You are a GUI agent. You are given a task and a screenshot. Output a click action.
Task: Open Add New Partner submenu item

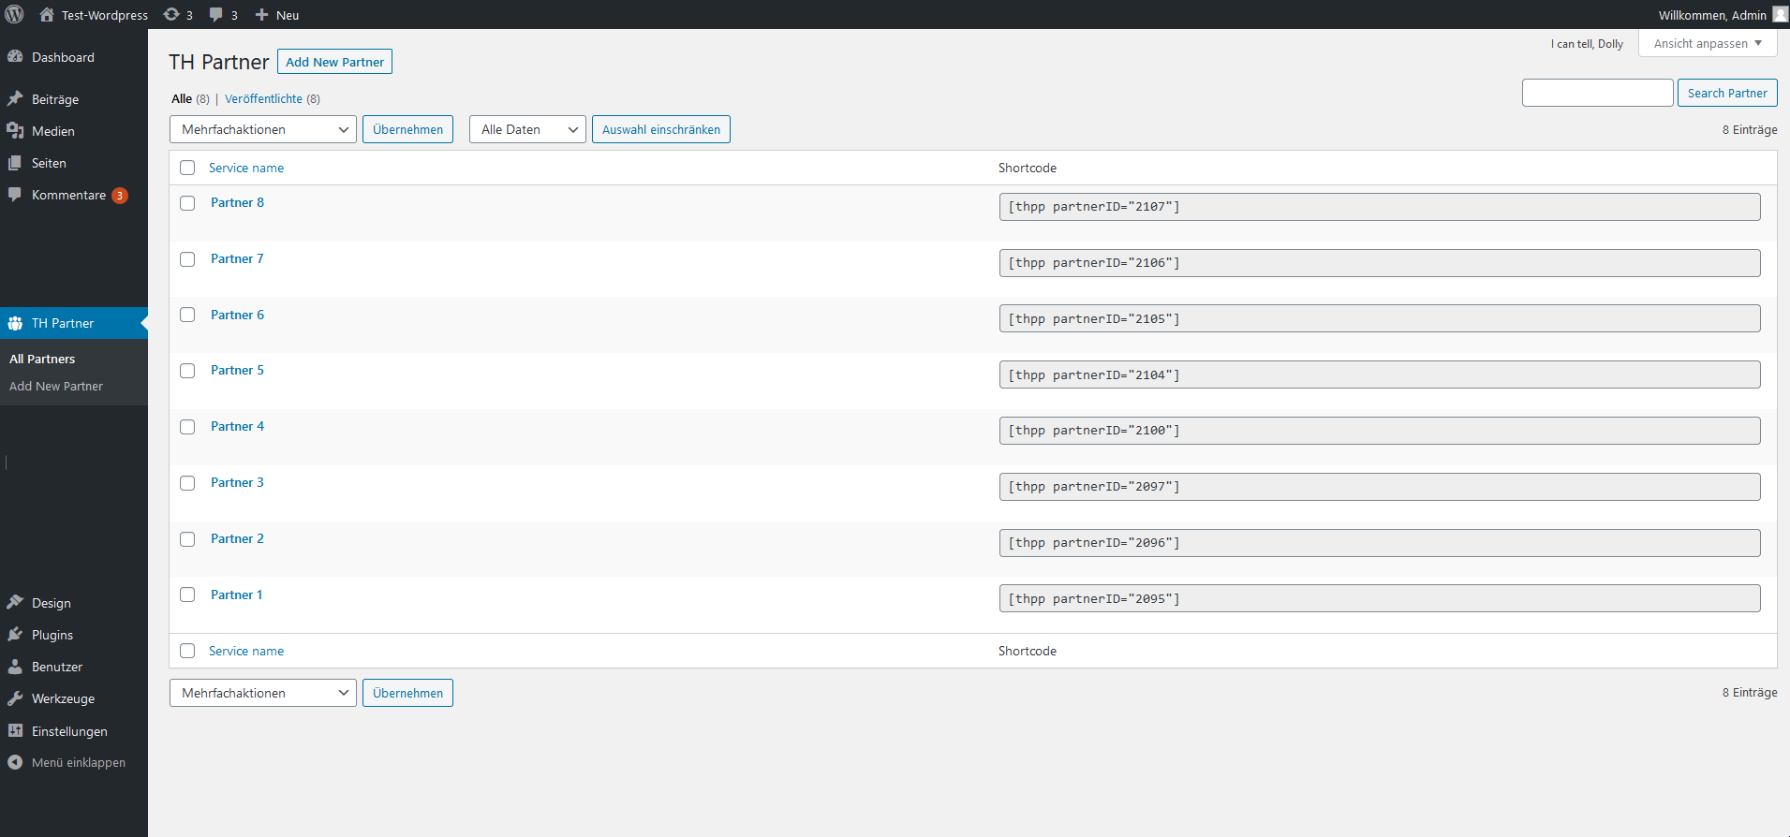(x=56, y=386)
